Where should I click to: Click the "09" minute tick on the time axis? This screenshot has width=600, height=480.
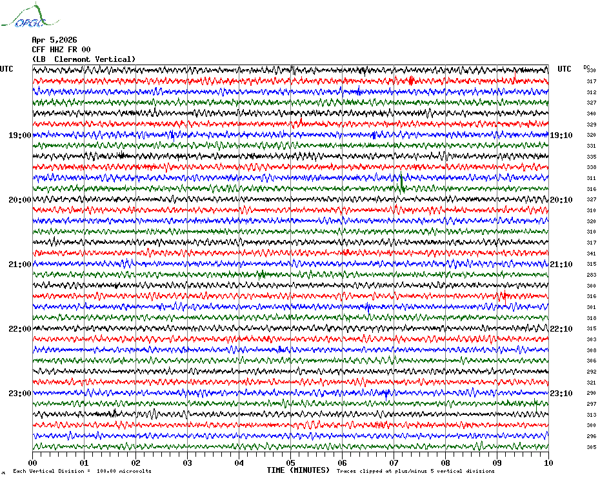pos(497,463)
